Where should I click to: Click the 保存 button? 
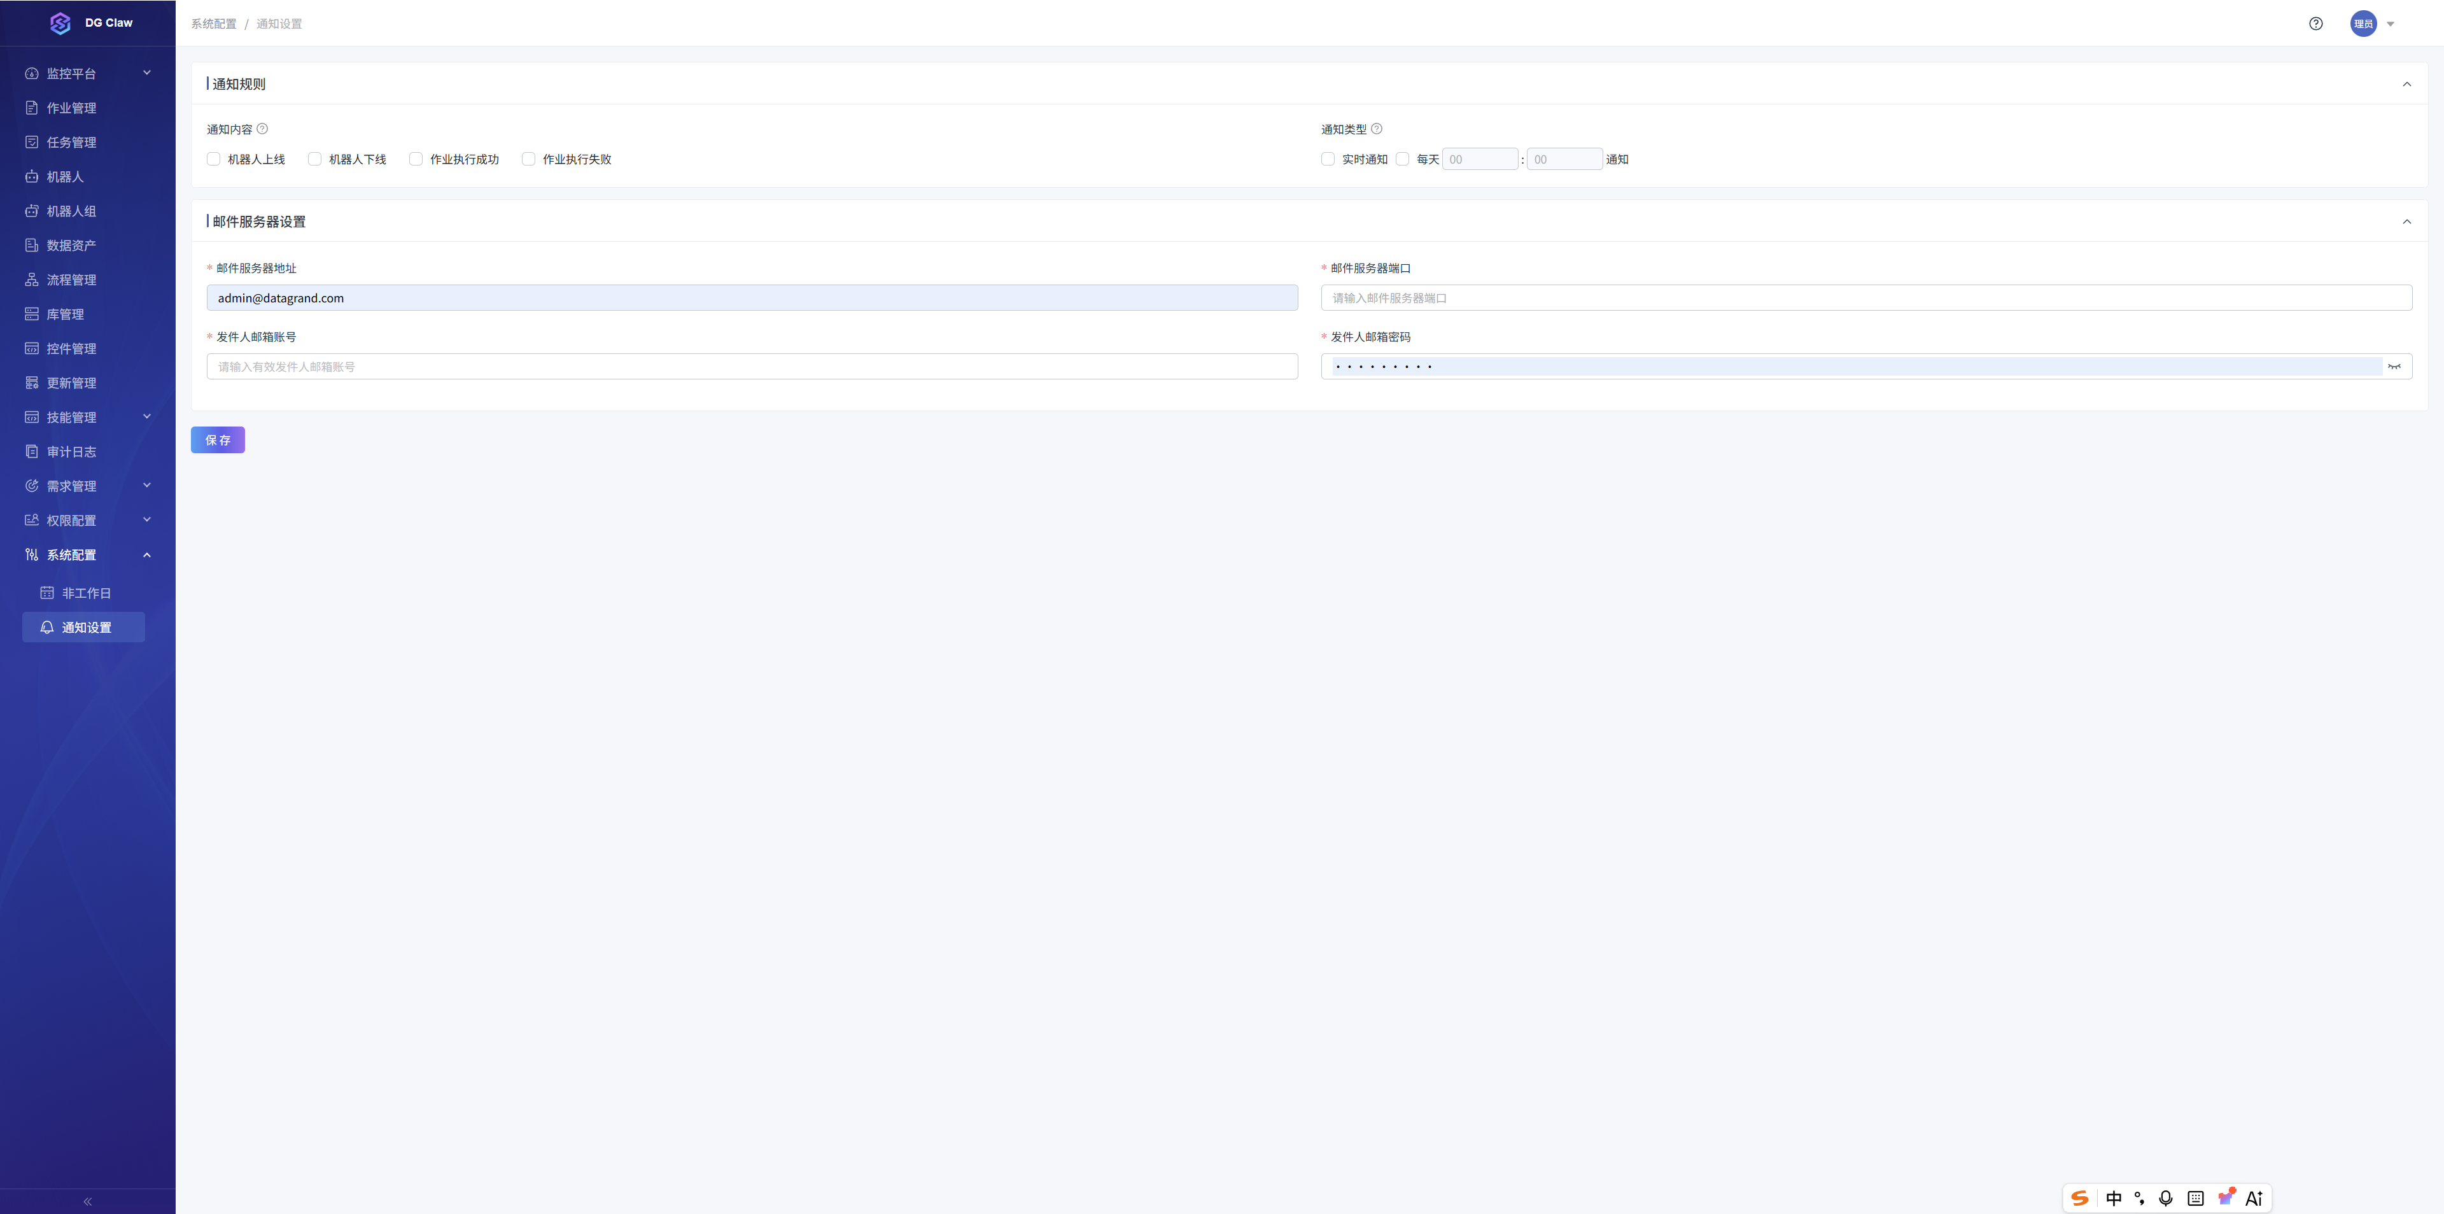[218, 441]
